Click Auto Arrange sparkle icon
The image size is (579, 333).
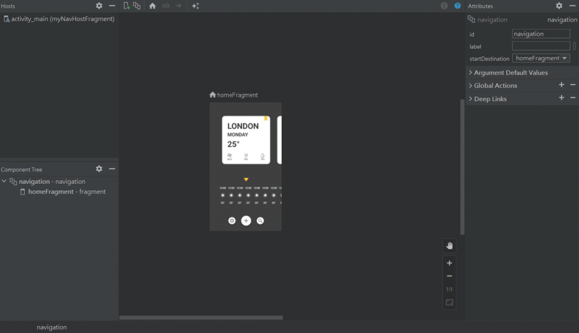[x=195, y=6]
